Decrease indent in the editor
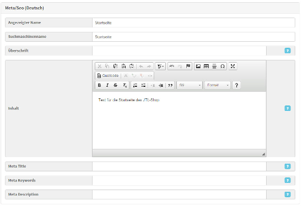The height and width of the screenshot is (206, 303). (x=153, y=85)
